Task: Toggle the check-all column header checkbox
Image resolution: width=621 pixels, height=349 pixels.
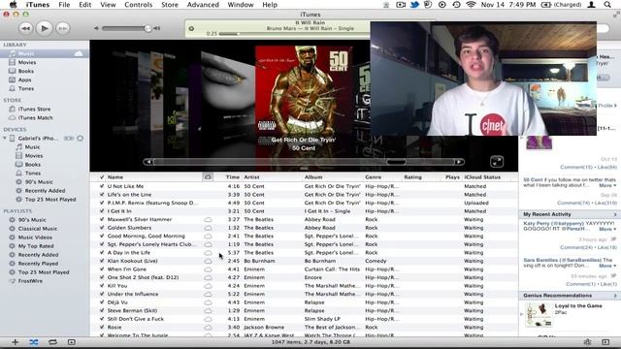Action: pos(102,176)
